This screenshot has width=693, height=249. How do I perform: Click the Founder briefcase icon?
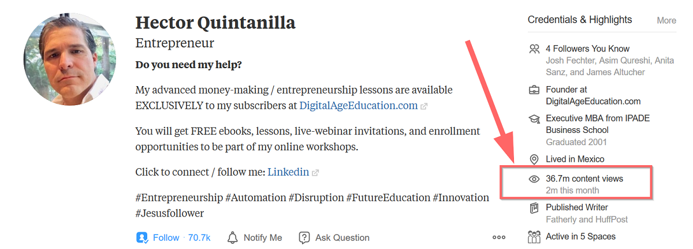(x=534, y=90)
